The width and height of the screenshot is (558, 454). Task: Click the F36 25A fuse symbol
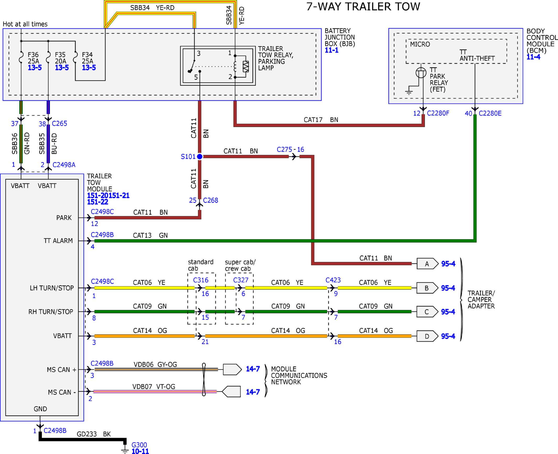point(21,57)
